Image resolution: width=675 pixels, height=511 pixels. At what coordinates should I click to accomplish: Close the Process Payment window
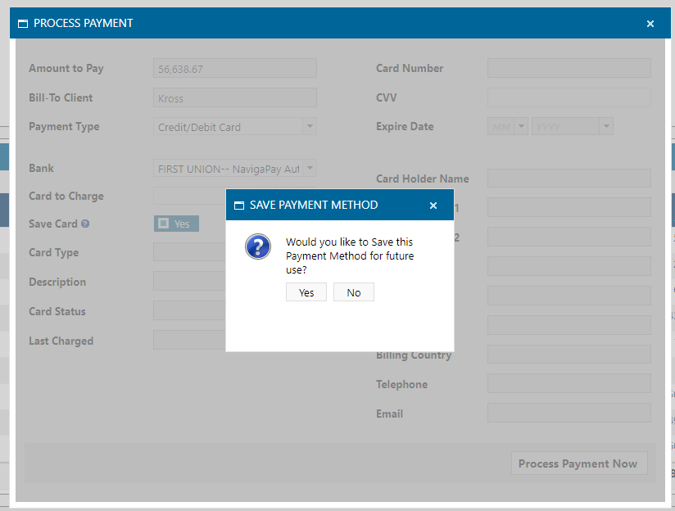pyautogui.click(x=650, y=24)
